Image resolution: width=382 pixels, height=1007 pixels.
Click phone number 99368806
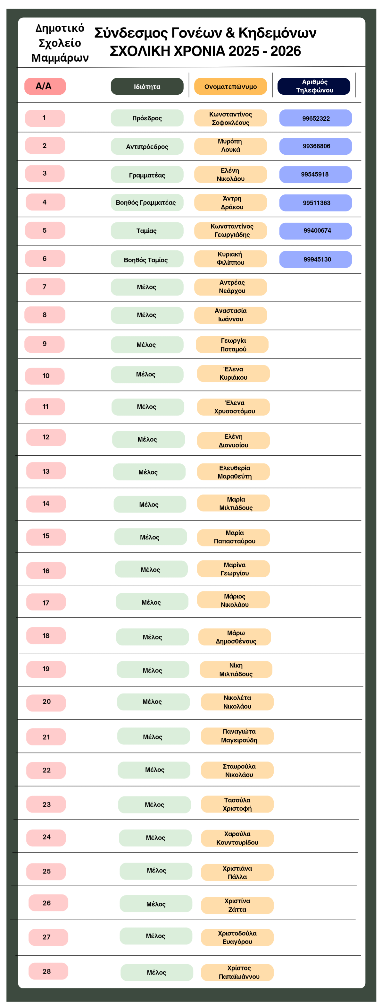pos(315,146)
